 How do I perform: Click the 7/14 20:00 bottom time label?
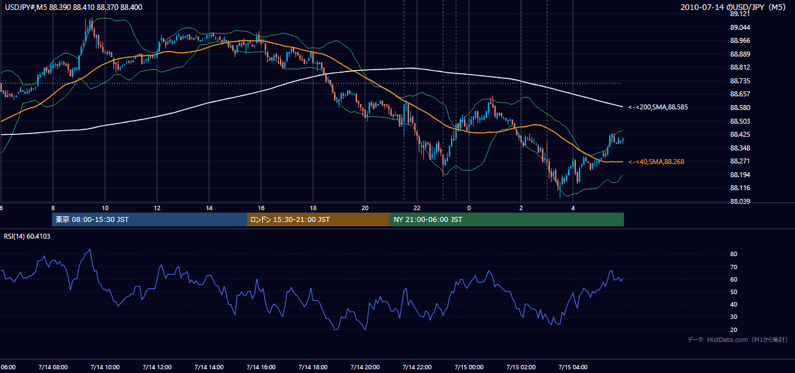pos(365,367)
